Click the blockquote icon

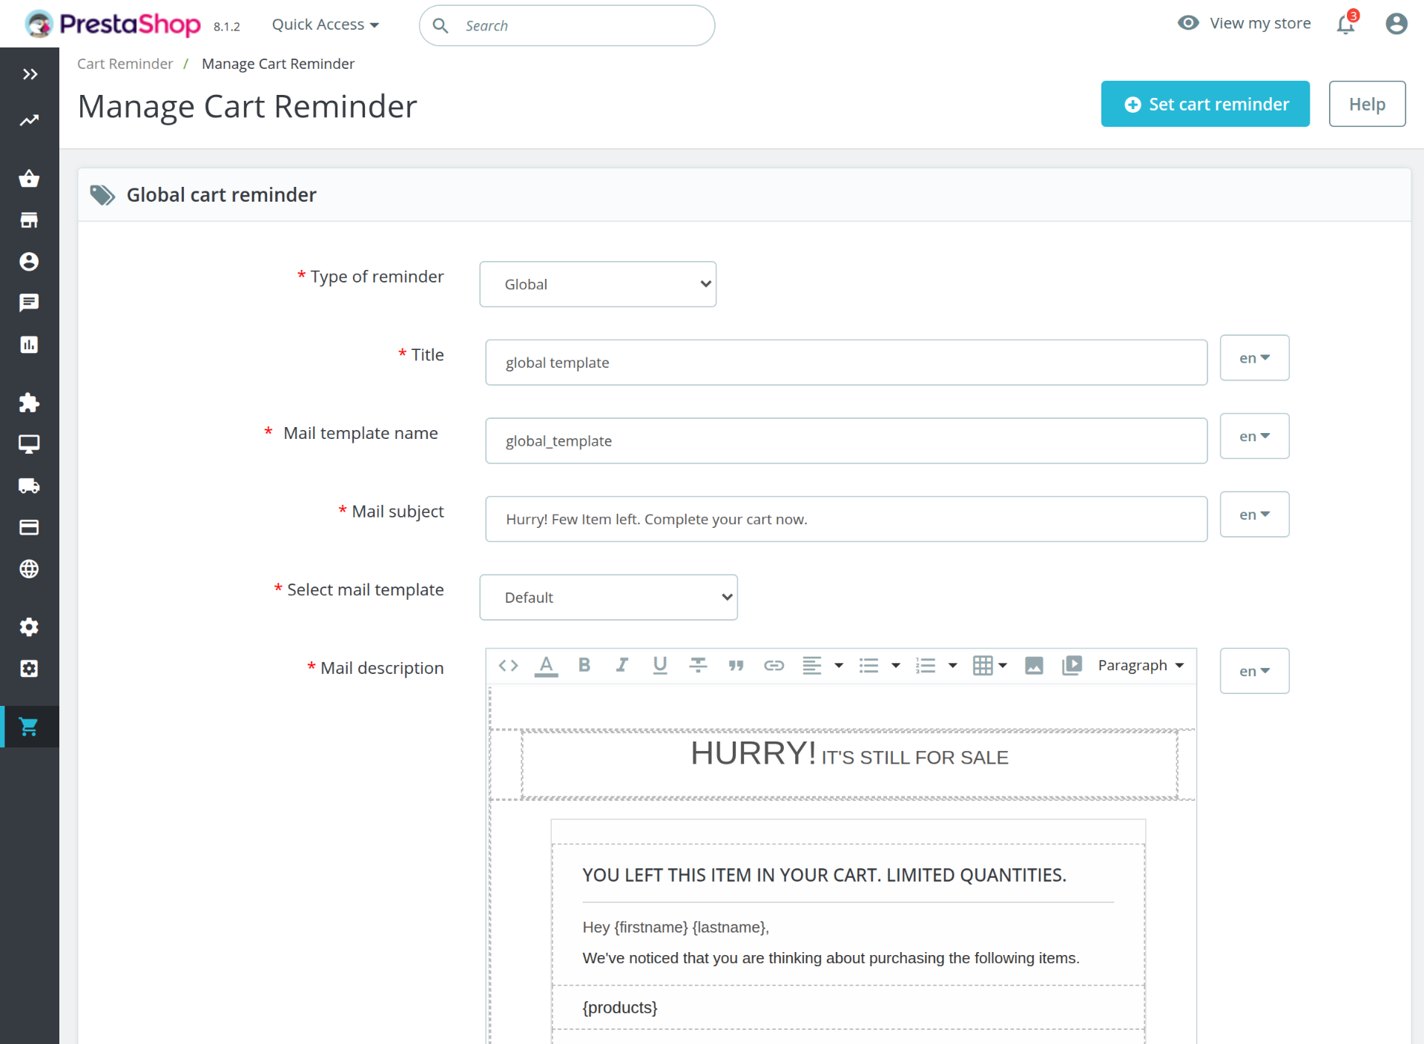click(736, 665)
